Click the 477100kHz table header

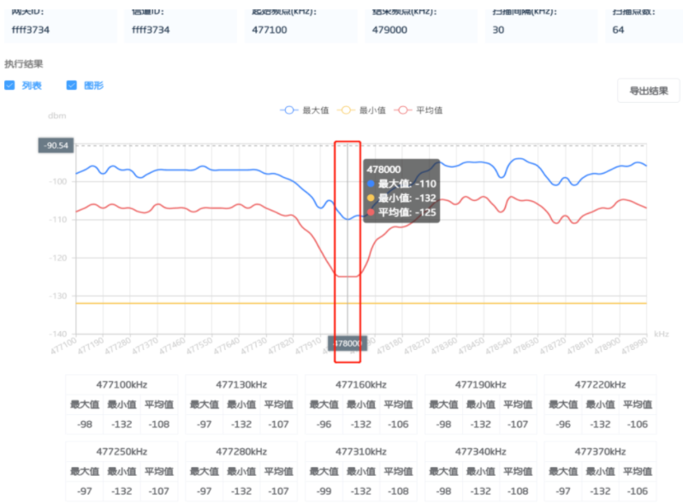tap(122, 385)
